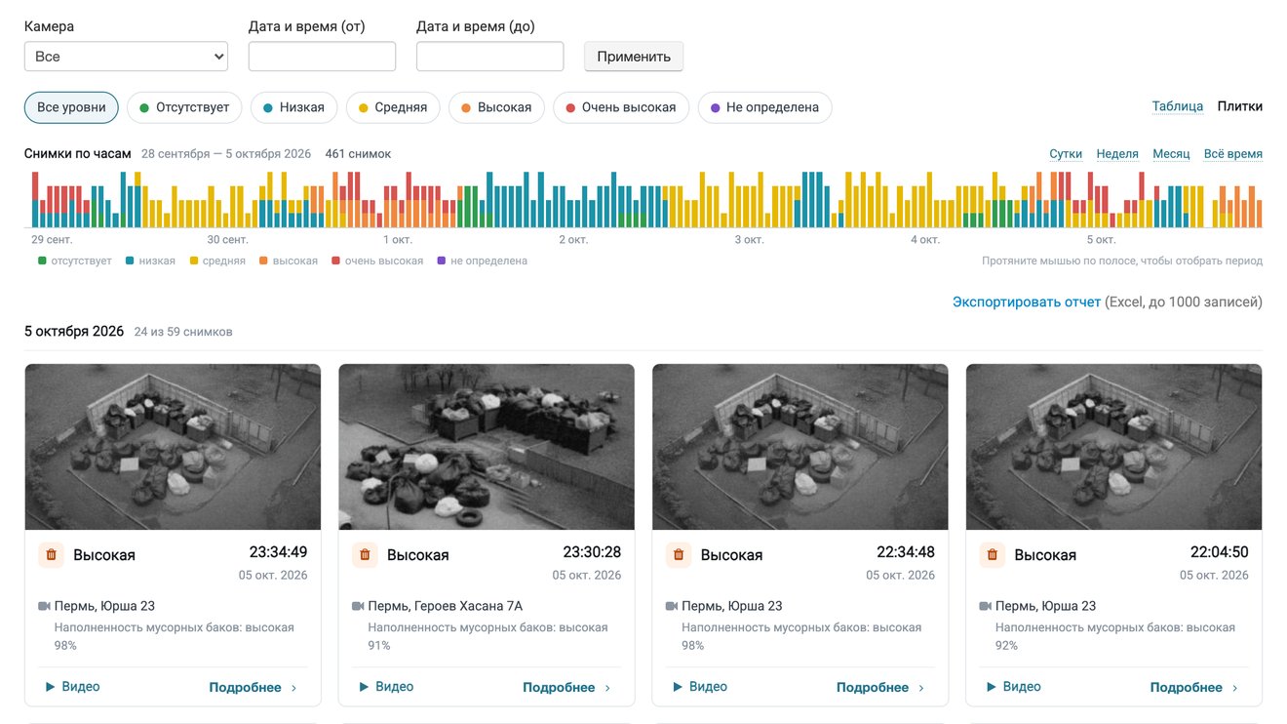
Task: Toggle the Отсутствует level filter
Action: click(184, 107)
